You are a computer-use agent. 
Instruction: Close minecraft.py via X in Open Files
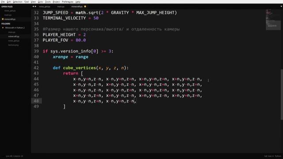tap(3, 19)
